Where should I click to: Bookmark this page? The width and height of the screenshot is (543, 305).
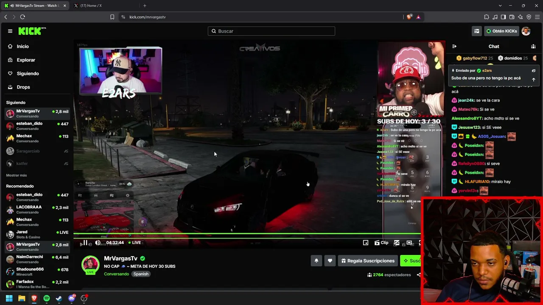coord(112,17)
